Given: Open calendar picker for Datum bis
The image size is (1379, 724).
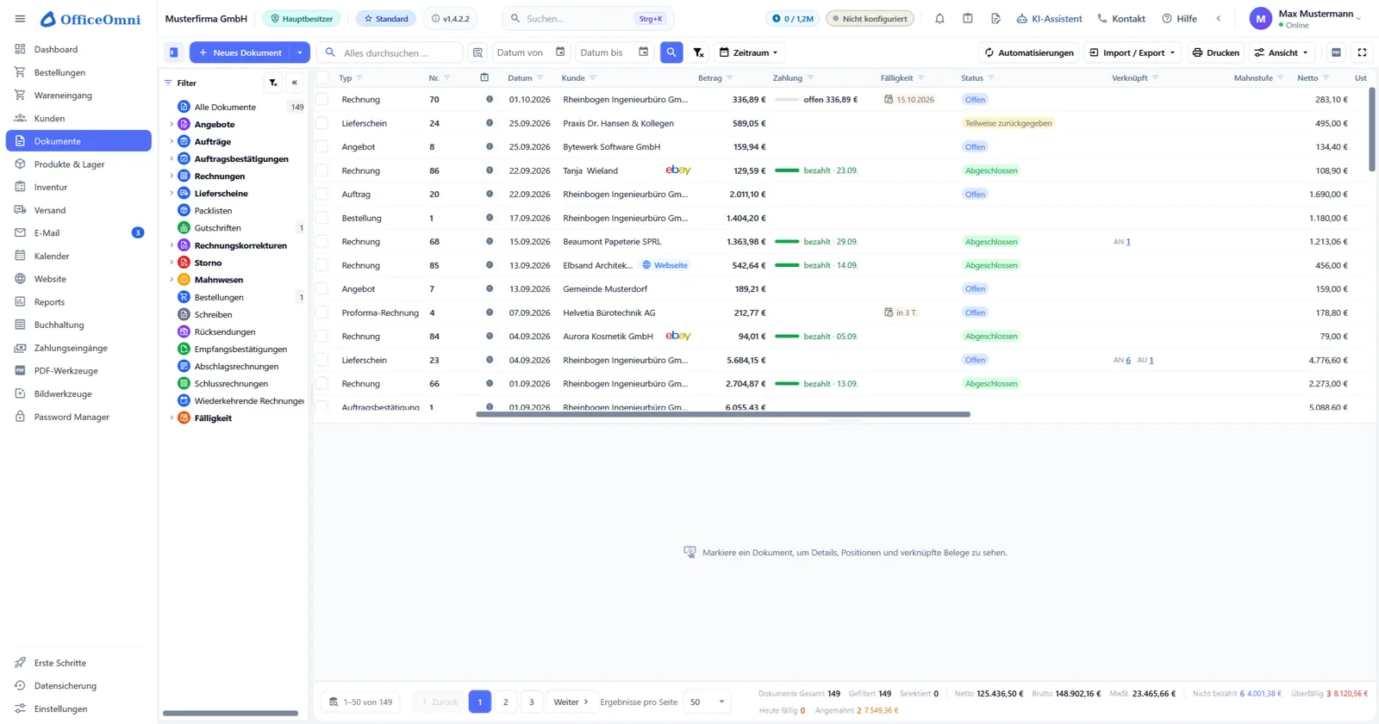Looking at the screenshot, I should click(x=643, y=53).
